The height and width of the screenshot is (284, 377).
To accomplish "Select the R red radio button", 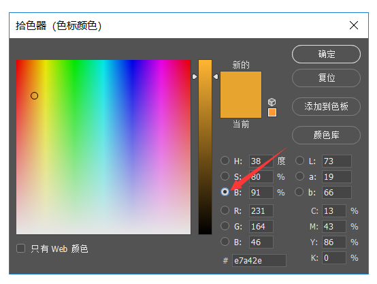I will (225, 210).
